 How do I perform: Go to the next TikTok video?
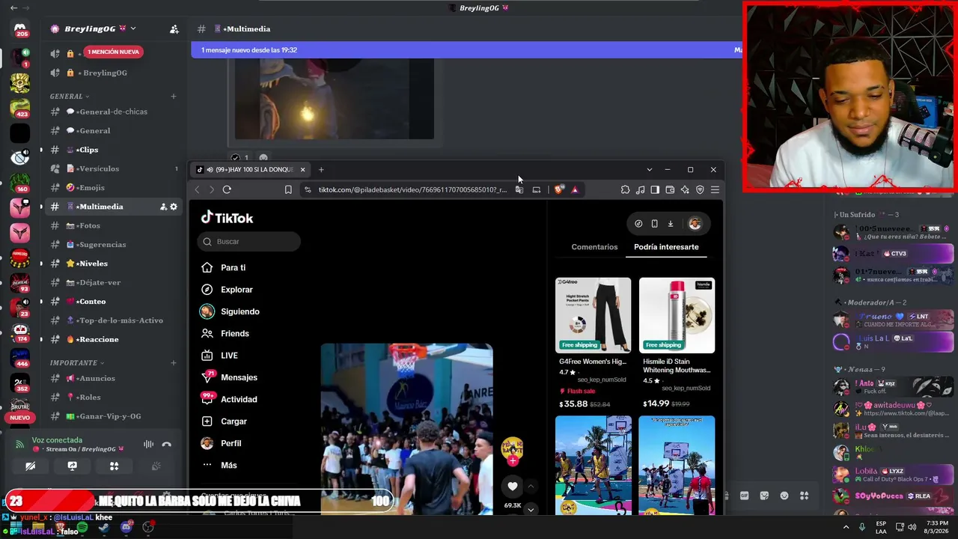click(x=531, y=509)
